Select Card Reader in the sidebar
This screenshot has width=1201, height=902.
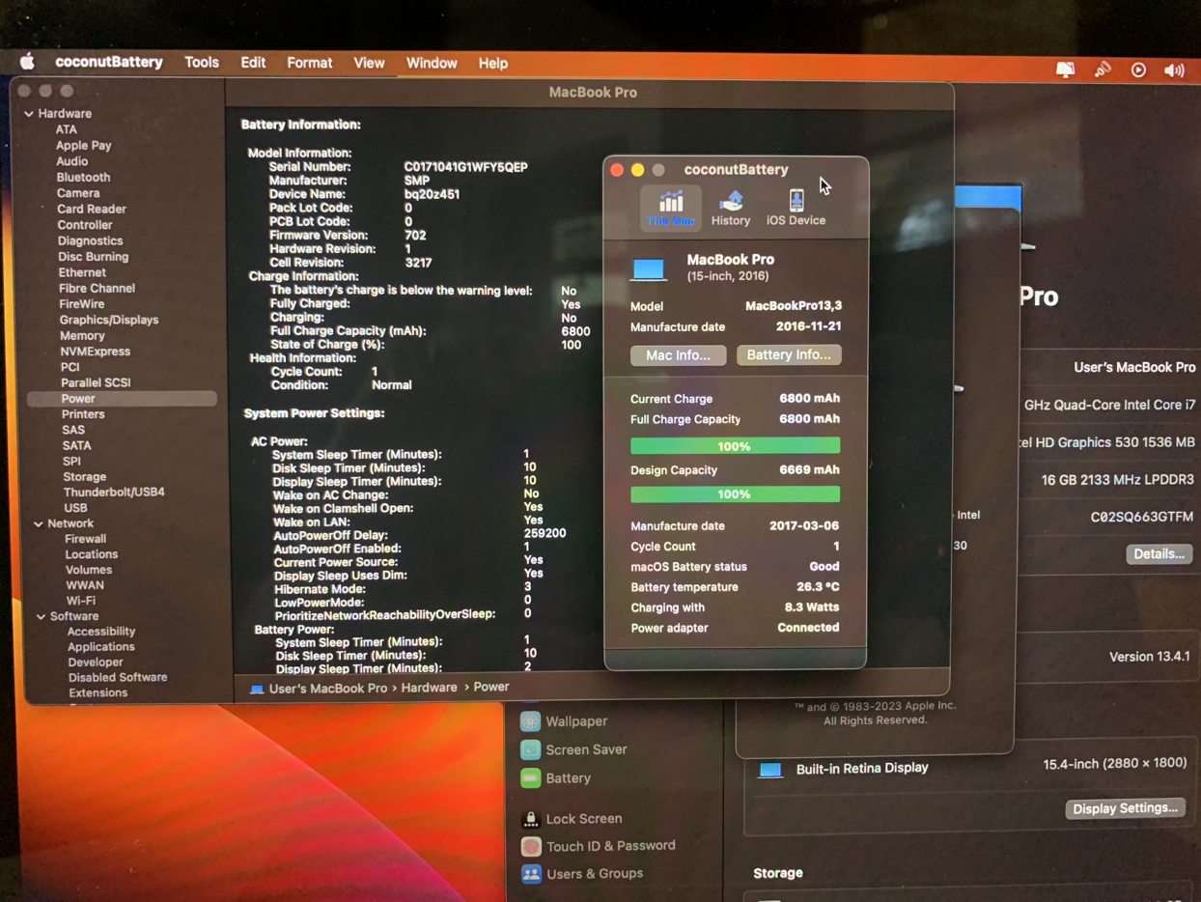pos(92,210)
